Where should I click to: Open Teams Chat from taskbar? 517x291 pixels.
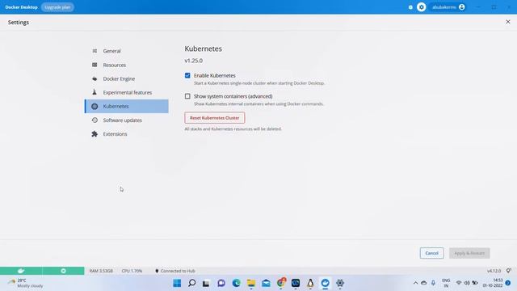point(221,283)
